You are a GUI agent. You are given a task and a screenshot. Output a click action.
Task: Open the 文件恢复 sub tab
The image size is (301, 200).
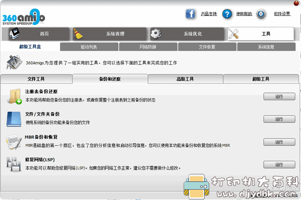click(207, 47)
